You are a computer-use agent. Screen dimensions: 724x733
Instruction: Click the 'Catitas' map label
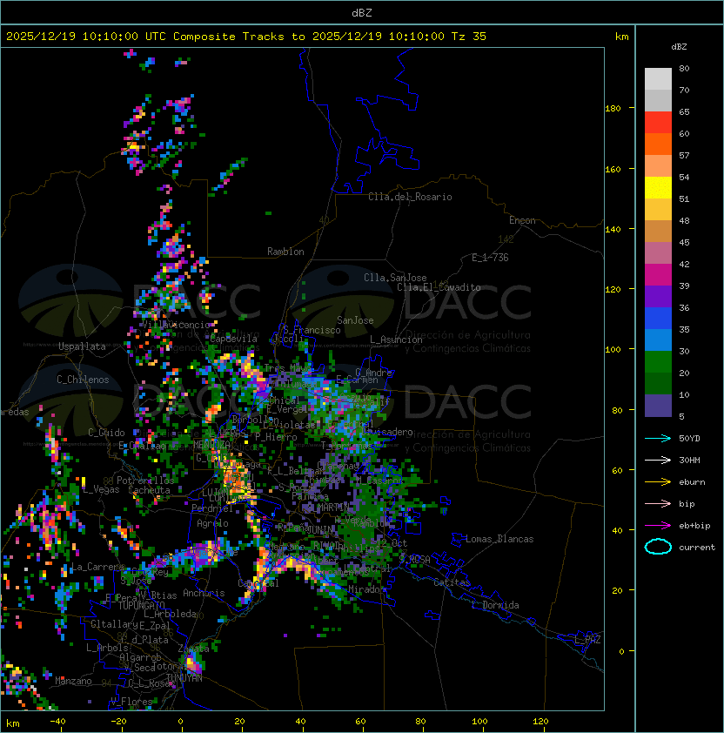(x=452, y=582)
